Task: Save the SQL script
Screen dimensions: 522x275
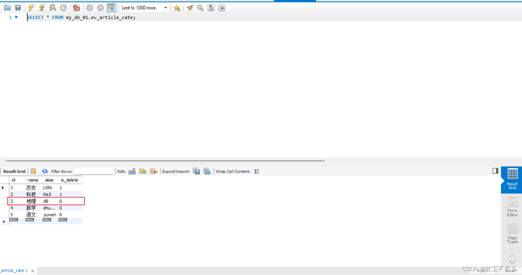Action: click(x=18, y=8)
